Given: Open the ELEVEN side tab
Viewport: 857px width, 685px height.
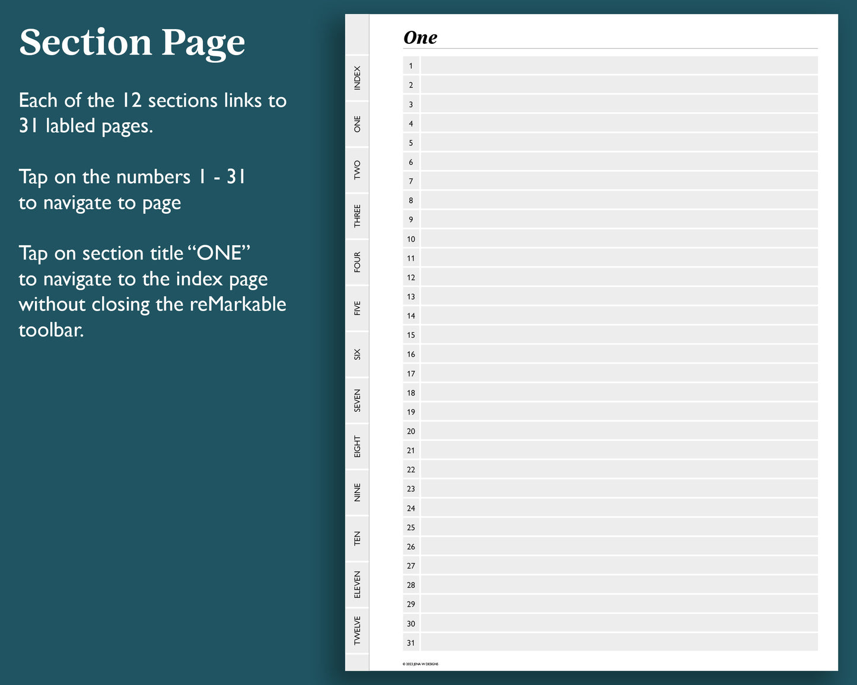Looking at the screenshot, I should click(x=357, y=585).
